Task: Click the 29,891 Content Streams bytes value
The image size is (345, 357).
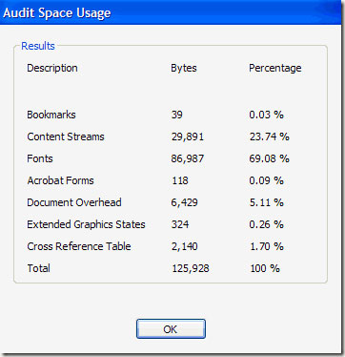Action: coord(188,136)
